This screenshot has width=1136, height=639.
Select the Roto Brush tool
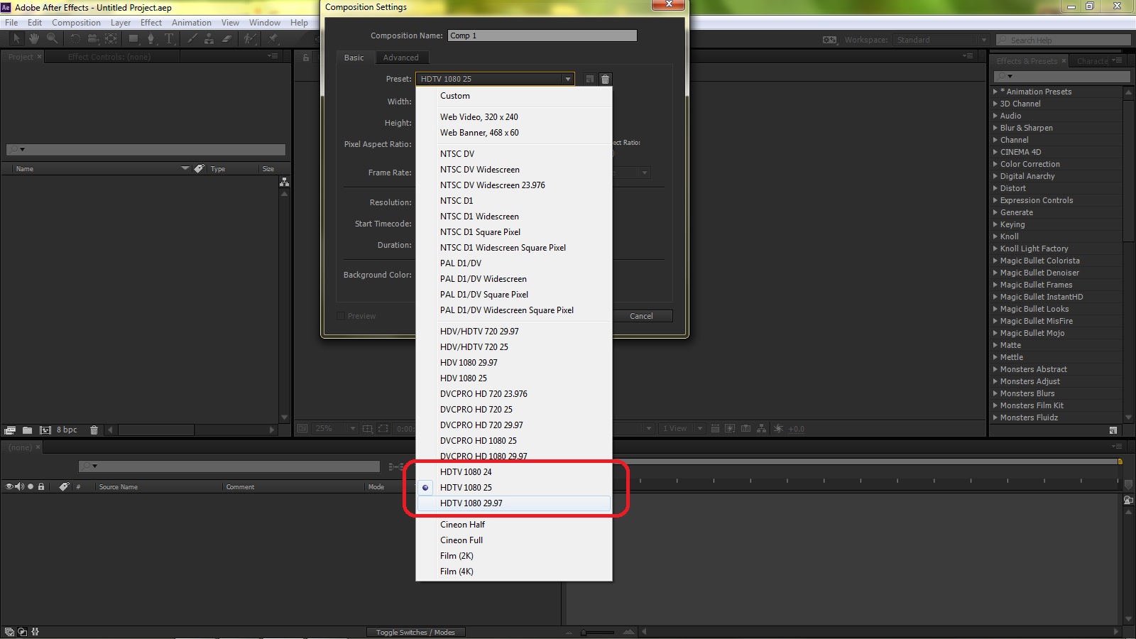tap(249, 39)
